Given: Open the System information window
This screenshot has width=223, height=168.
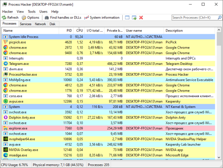Looking at the screenshot, I should pyautogui.click(x=102, y=17).
